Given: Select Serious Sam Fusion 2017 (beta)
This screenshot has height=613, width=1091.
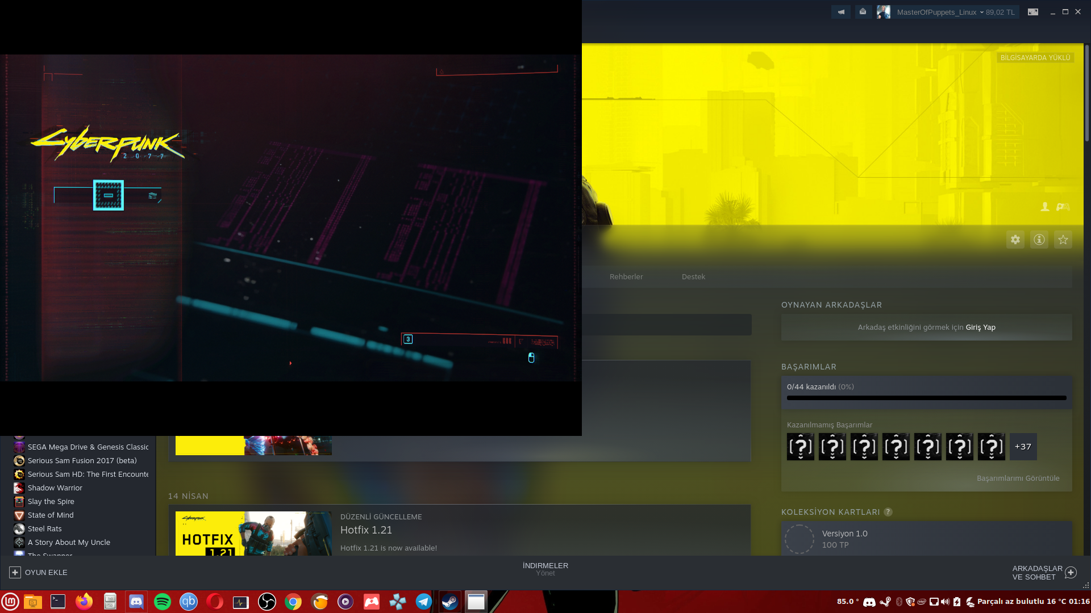Looking at the screenshot, I should pos(81,461).
